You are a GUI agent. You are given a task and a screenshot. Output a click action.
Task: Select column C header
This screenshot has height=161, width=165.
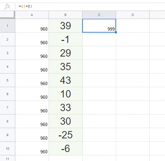click(x=99, y=15)
